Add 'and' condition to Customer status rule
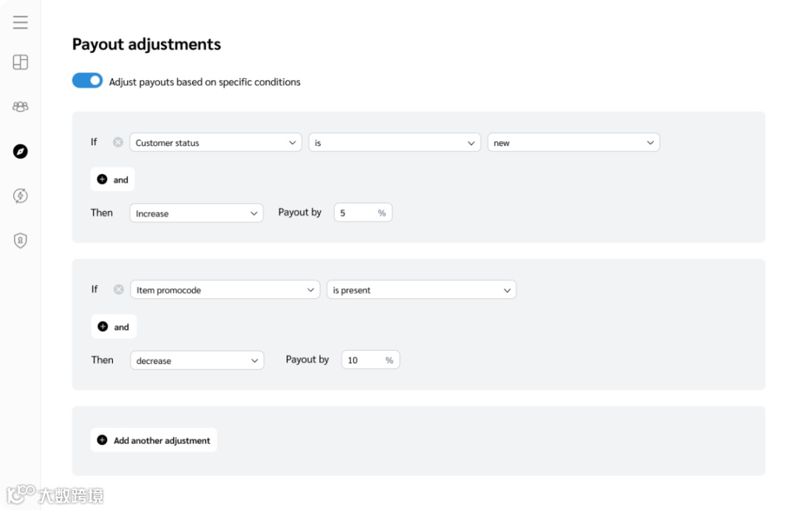 click(x=113, y=179)
